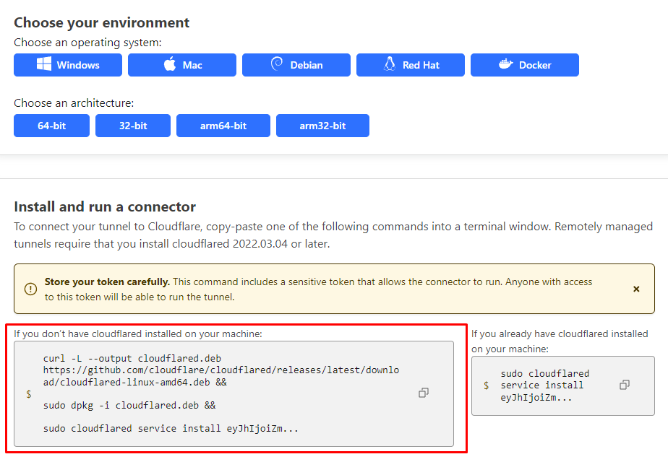668x462 pixels.
Task: Dismiss the token security warning
Action: click(x=635, y=289)
